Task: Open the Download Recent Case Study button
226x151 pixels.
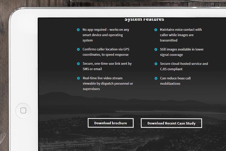Action: click(171, 123)
